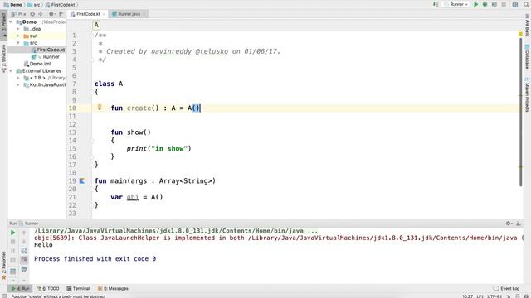531x298 pixels.
Task: Collapse External Libraries node
Action: (x=11, y=71)
